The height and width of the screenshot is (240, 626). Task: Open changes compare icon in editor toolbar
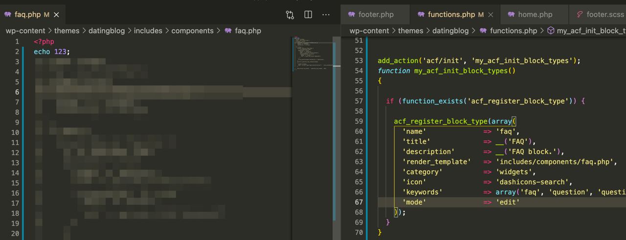click(x=290, y=15)
